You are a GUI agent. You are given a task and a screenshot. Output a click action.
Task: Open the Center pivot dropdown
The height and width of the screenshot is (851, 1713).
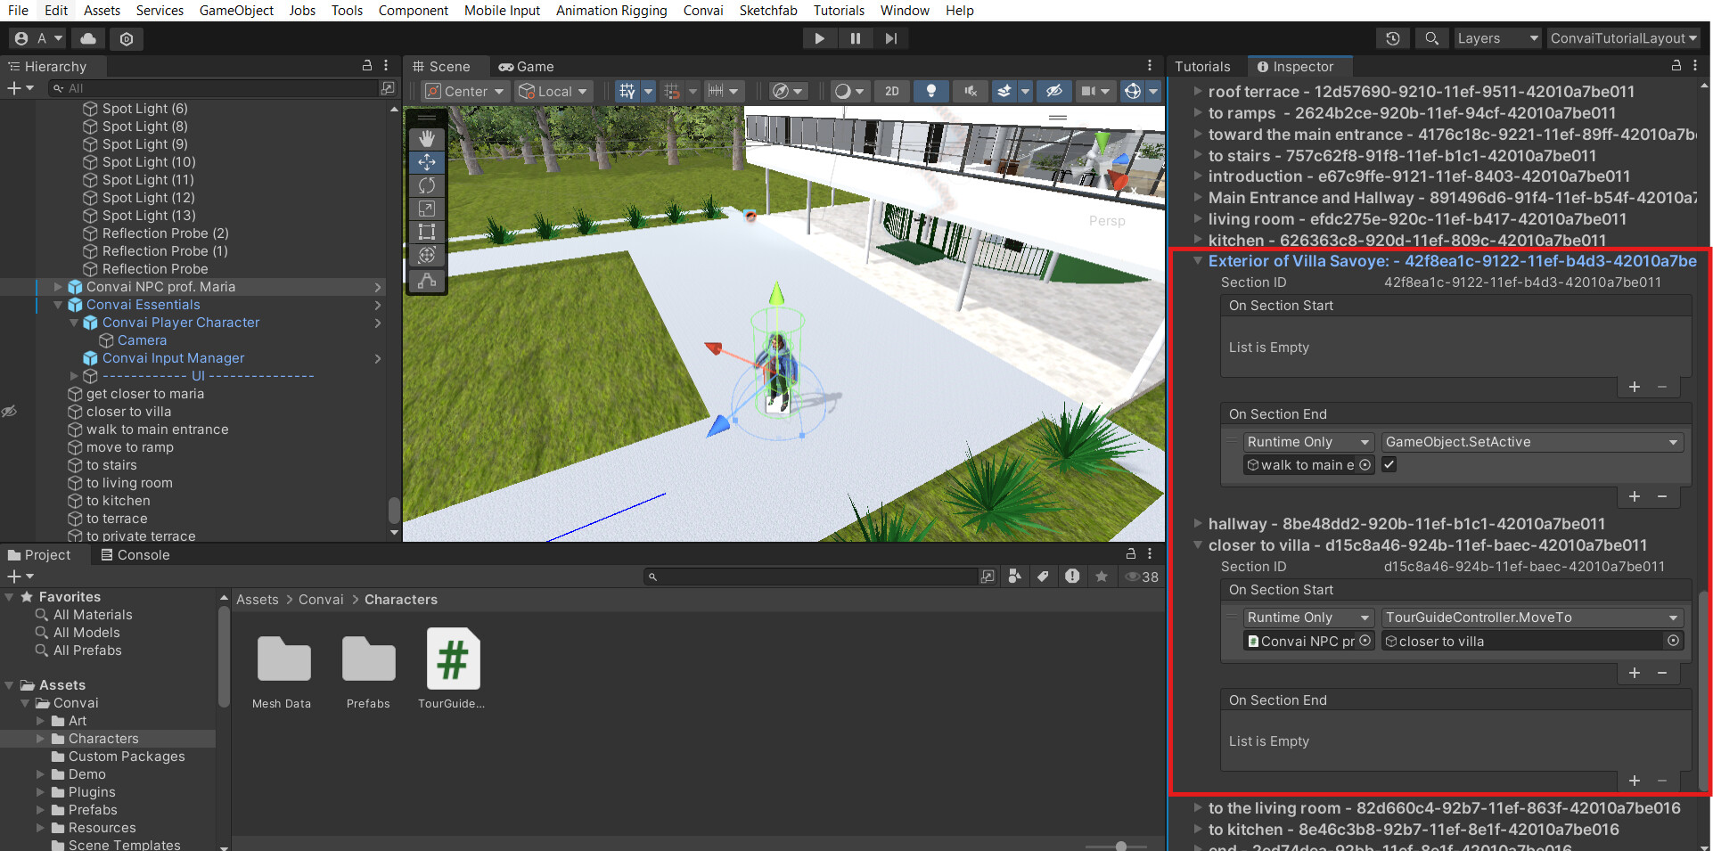pyautogui.click(x=463, y=91)
